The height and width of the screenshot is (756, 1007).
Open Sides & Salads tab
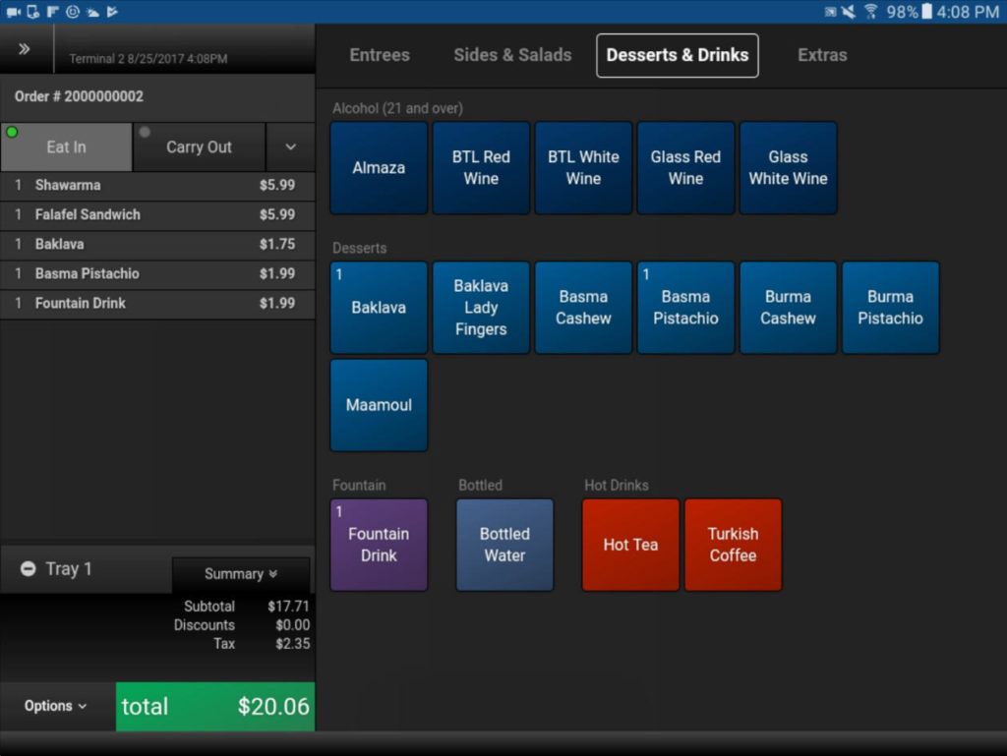[512, 55]
